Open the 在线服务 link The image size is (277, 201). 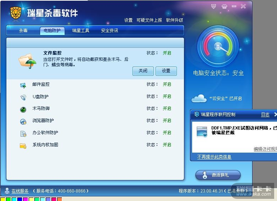20,191
